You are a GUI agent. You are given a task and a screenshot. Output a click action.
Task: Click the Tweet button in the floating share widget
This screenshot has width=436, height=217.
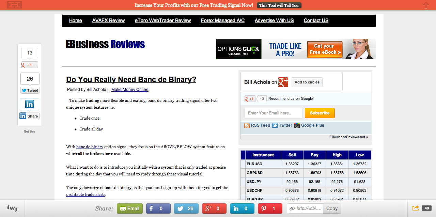[30, 90]
